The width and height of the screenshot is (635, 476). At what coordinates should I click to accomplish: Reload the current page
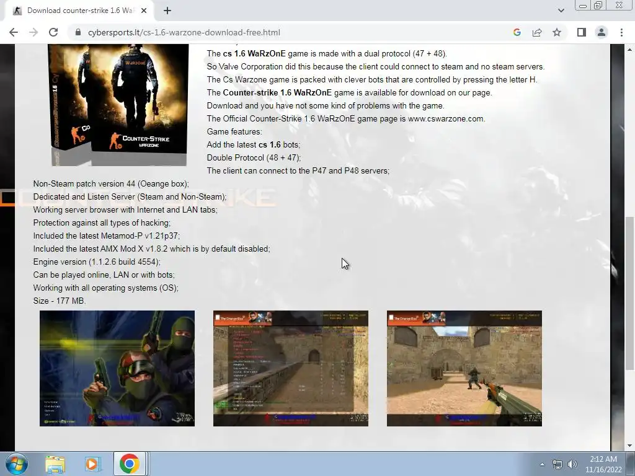pos(53,32)
